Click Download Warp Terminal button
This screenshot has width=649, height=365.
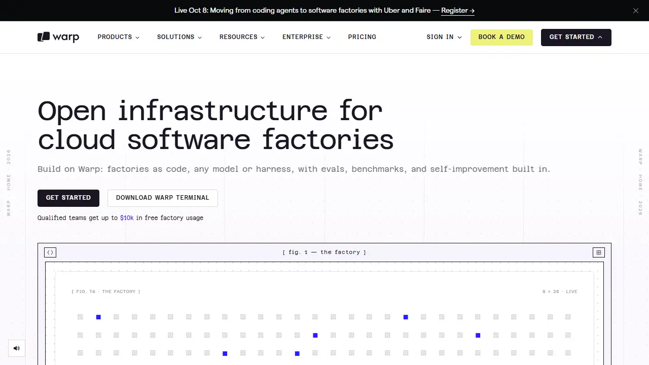coord(163,198)
